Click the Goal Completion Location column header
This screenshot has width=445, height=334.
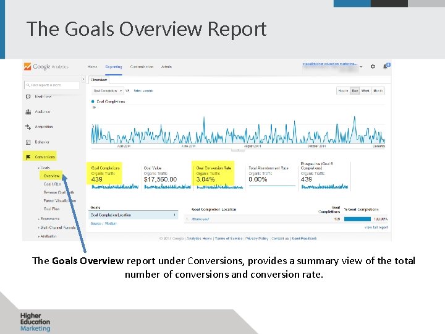pyautogui.click(x=214, y=210)
